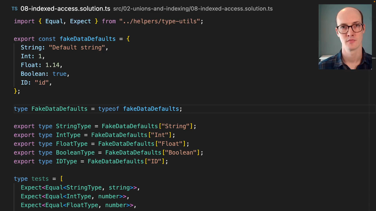Click the tests type name
Viewport: 376px width, 211px height.
[40, 179]
